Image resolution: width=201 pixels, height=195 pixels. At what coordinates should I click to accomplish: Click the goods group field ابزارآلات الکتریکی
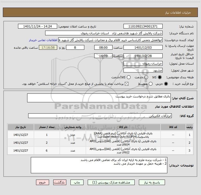[100, 116]
